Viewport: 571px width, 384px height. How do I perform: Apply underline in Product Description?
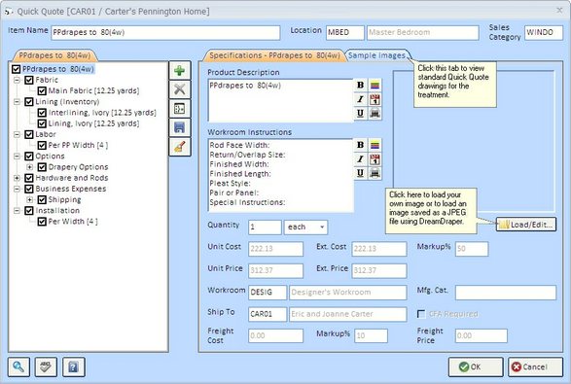[x=360, y=113]
